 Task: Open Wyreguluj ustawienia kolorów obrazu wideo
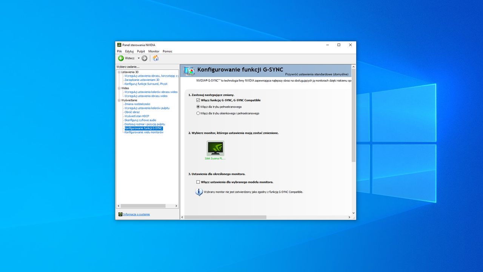click(x=151, y=92)
